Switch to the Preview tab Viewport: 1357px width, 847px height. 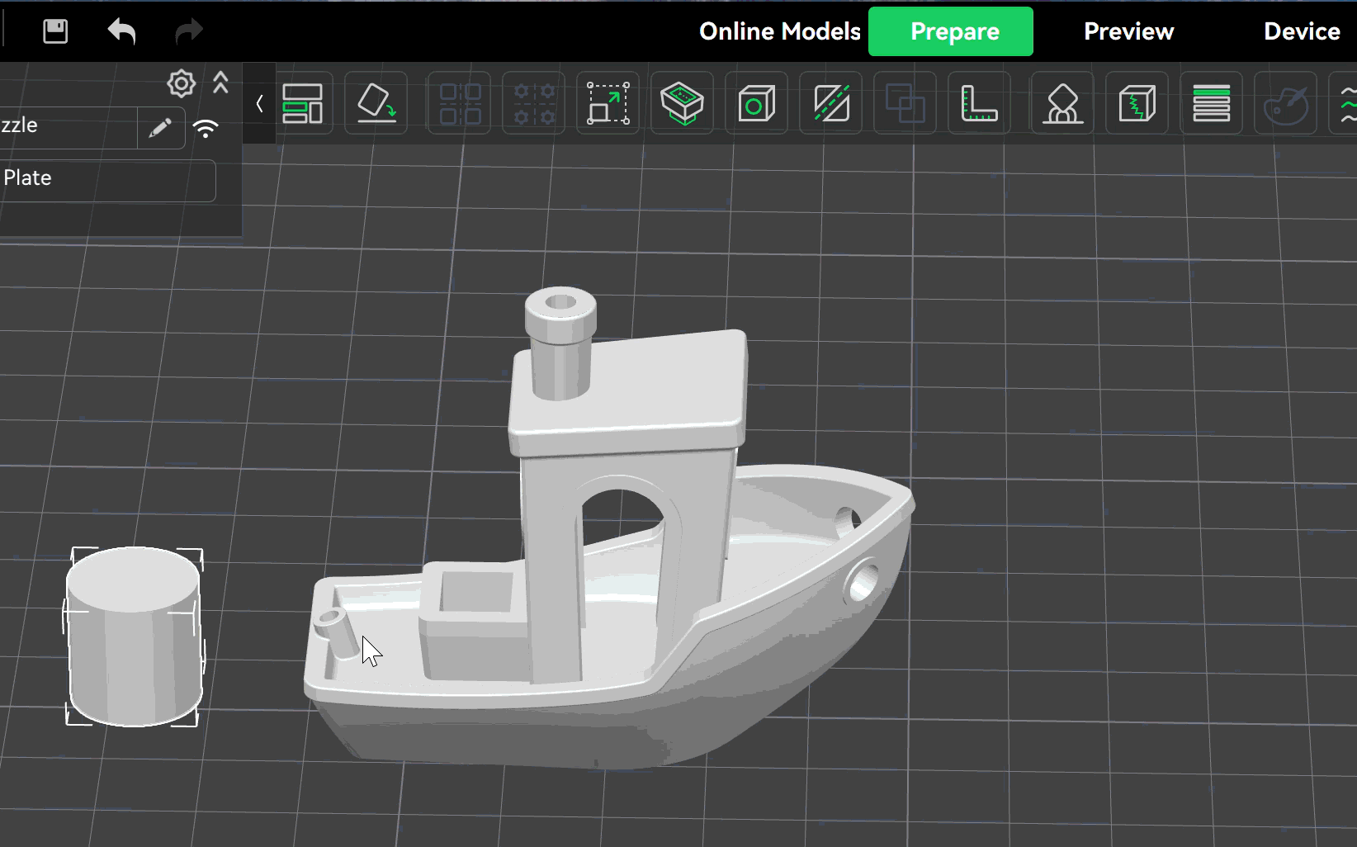[x=1128, y=31]
